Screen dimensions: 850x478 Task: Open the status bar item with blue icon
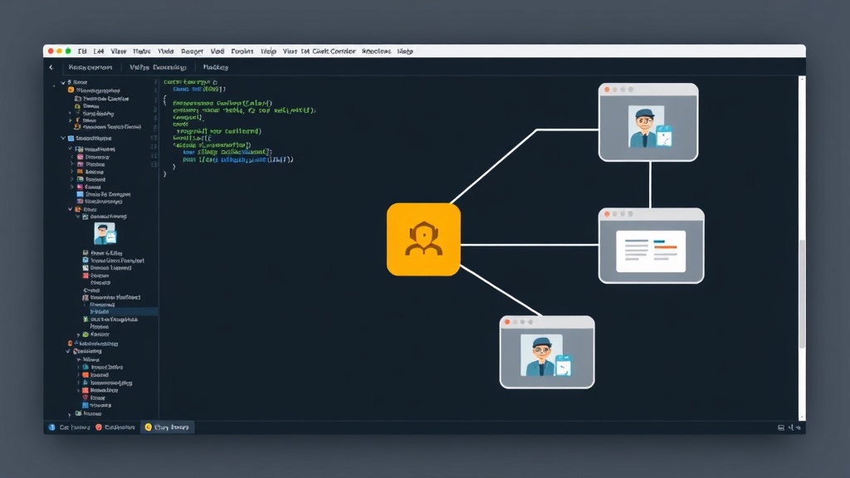click(x=69, y=427)
